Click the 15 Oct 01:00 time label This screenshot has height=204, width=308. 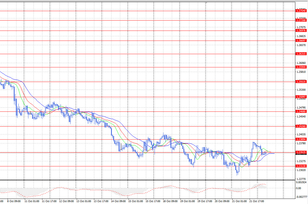pos(136,201)
